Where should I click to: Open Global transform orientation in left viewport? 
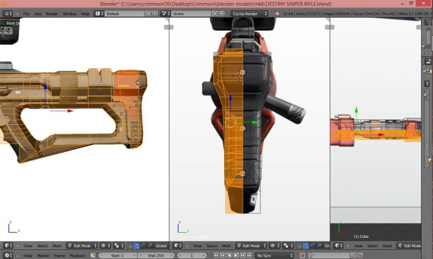(161, 245)
